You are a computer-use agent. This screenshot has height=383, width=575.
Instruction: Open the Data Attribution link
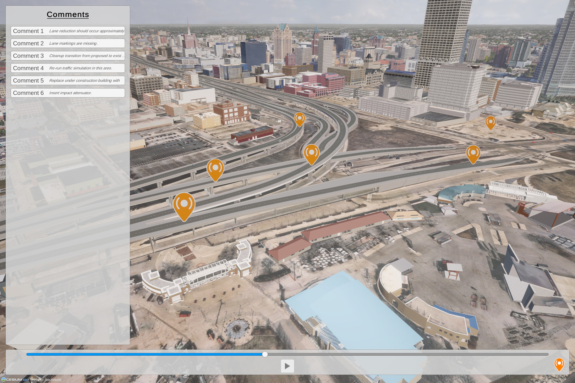tap(53, 379)
